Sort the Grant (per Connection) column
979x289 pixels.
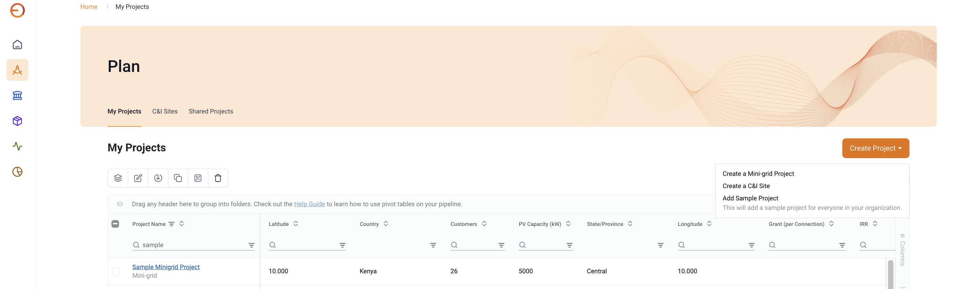[x=831, y=224]
